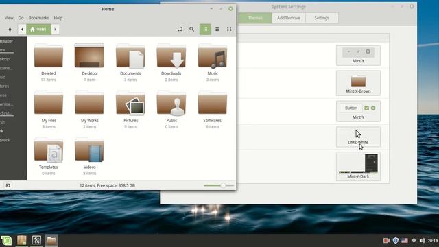Open Mint-Y controls theme chooser with Button preview

click(x=358, y=111)
